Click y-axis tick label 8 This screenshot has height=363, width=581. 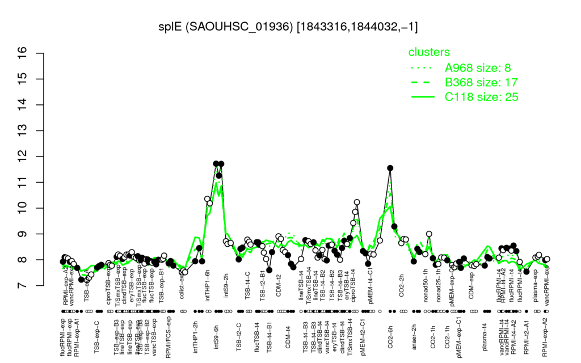(23, 260)
